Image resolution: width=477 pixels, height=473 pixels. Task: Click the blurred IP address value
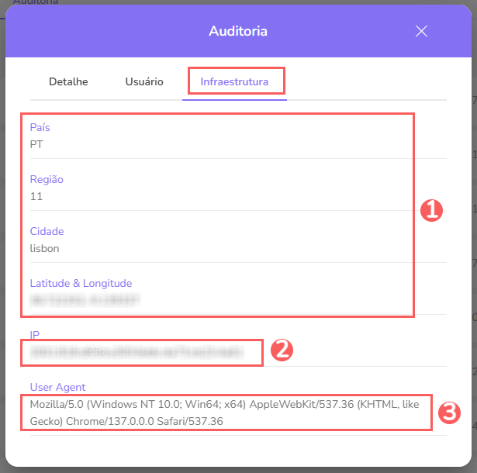[136, 353]
